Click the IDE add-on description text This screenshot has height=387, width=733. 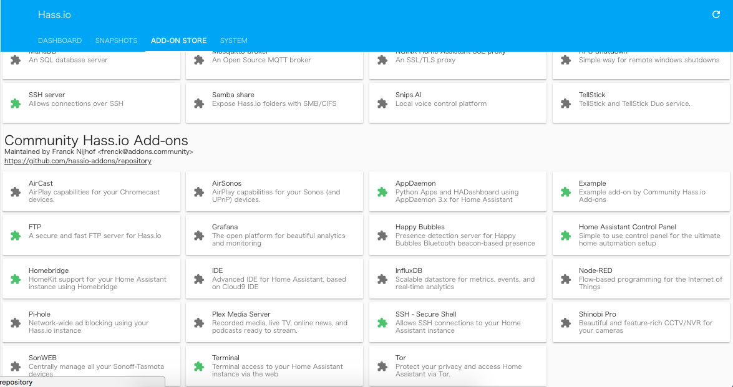279,283
